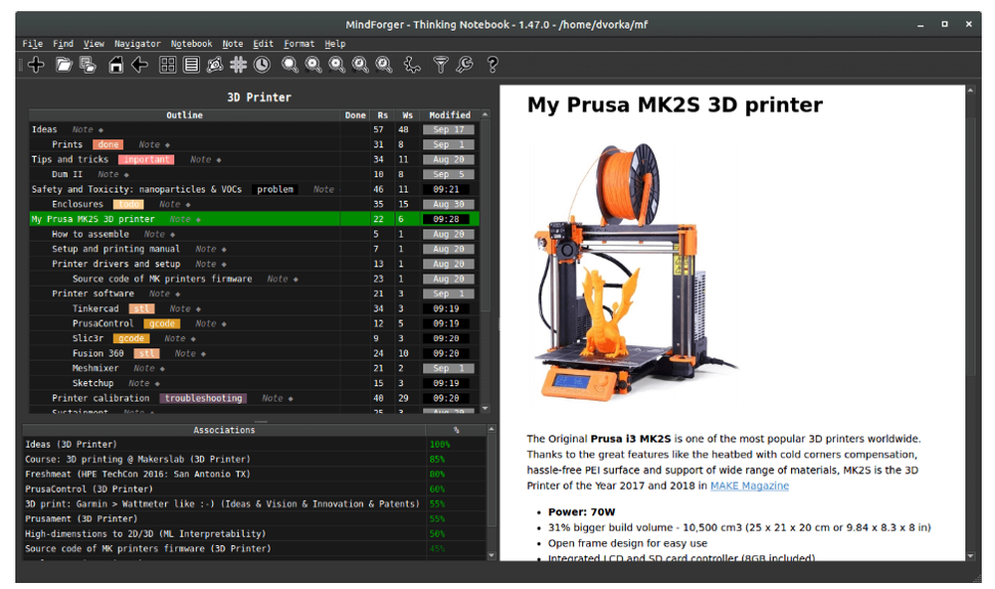Select the 'Meshmixer' note
The image size is (995, 589).
click(254, 368)
